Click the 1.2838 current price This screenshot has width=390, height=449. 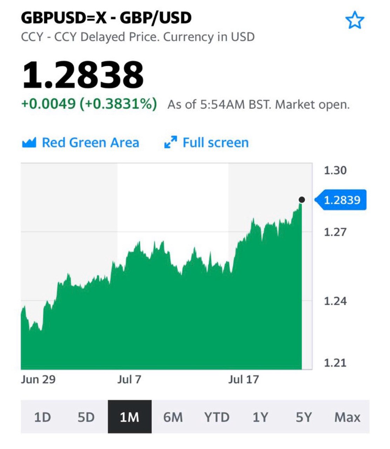pos(83,75)
